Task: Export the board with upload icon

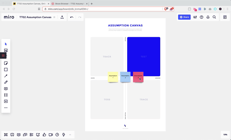Action: tap(62, 17)
